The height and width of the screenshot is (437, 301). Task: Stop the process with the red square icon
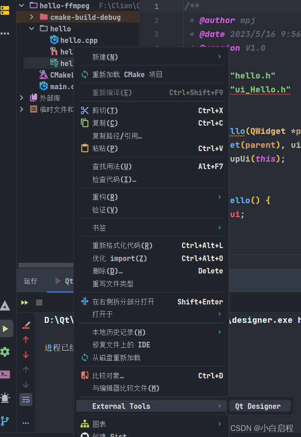pos(39,303)
